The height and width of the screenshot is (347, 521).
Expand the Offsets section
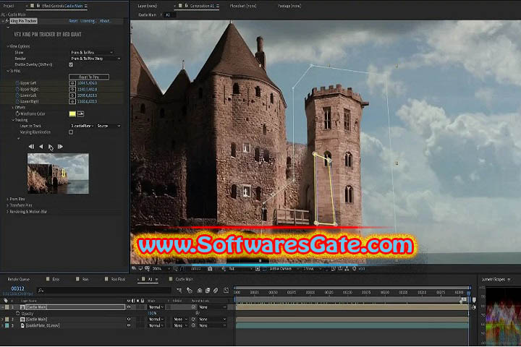13,108
